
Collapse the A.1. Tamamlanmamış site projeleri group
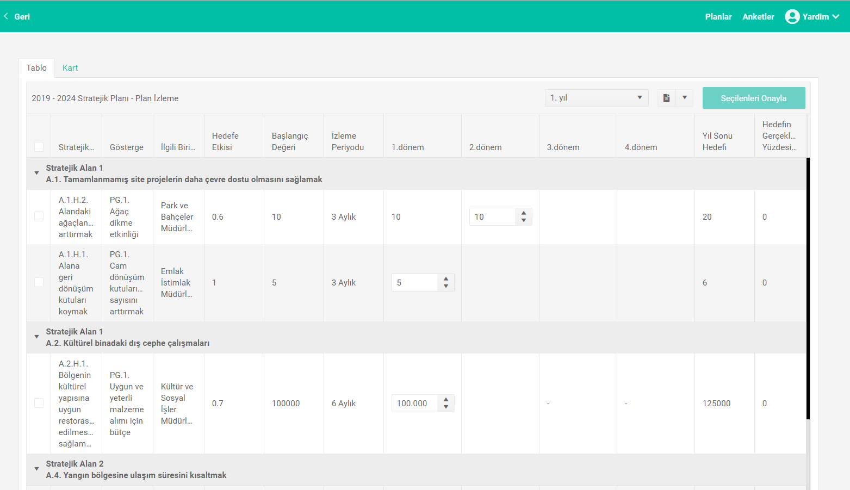pyautogui.click(x=36, y=173)
